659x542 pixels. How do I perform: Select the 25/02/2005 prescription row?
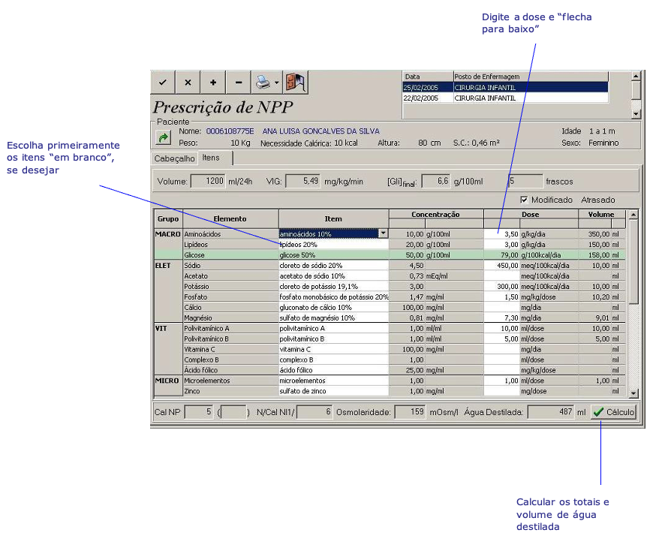[505, 88]
